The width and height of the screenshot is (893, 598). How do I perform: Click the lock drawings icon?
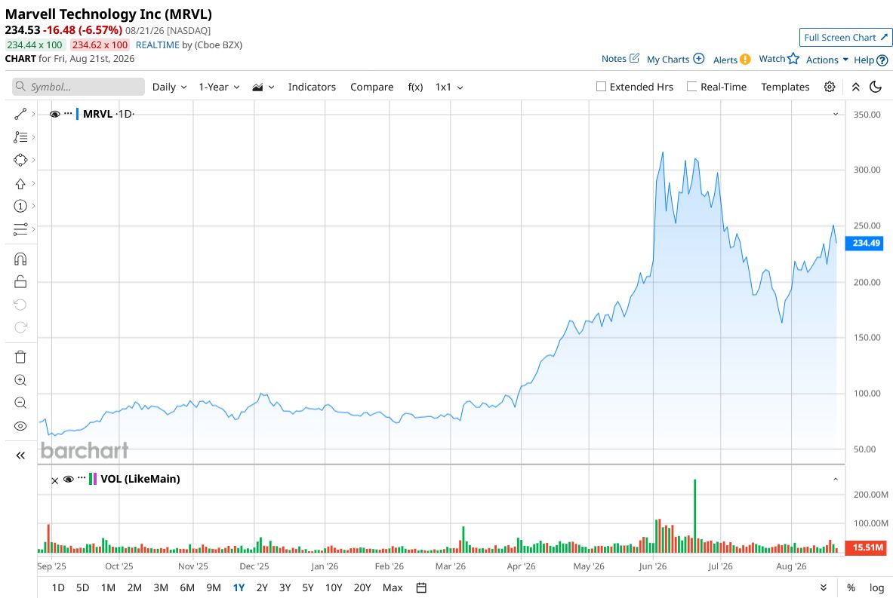click(20, 281)
